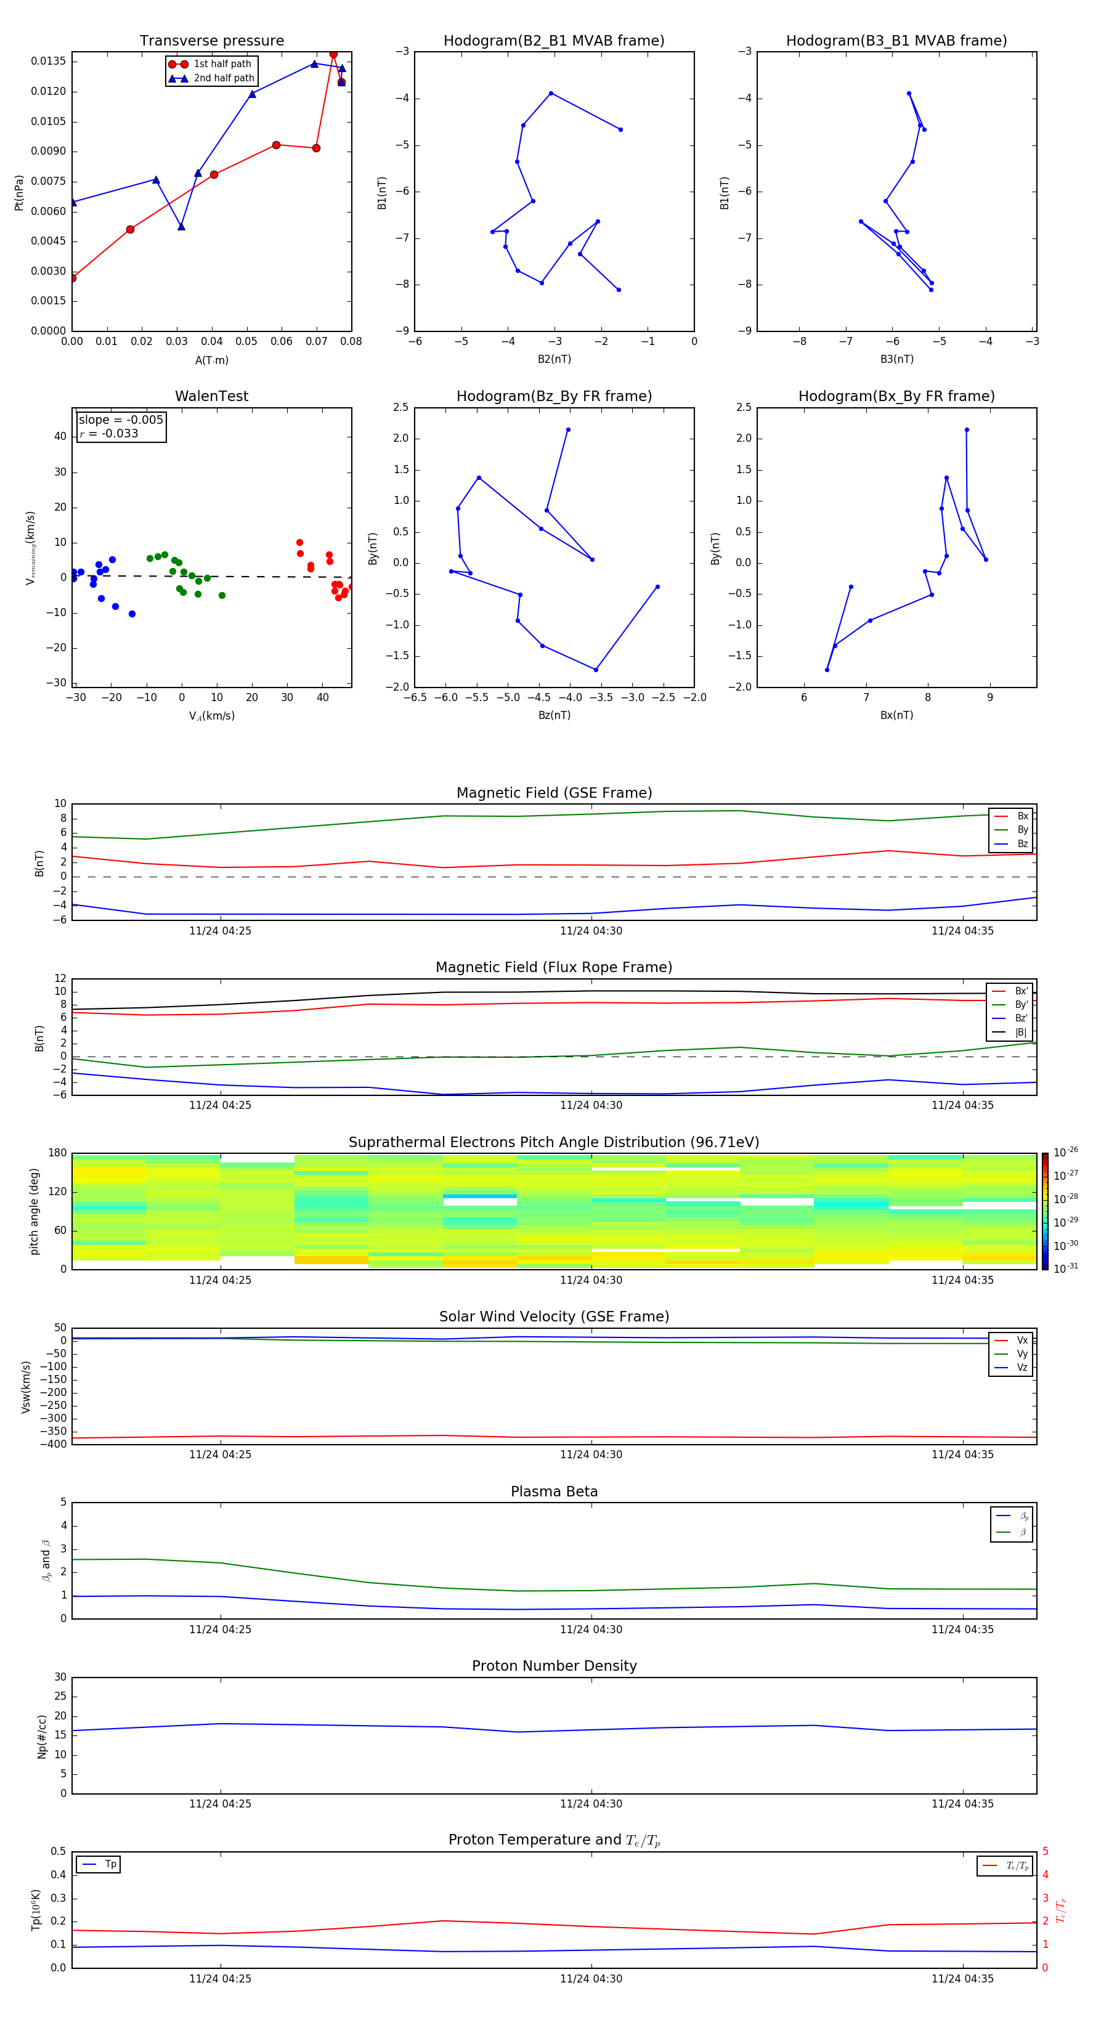Screen dimensions: 1109x2033
Task: Click the "Hodogram(Bx_By FR frame)" title
Action: [896, 396]
